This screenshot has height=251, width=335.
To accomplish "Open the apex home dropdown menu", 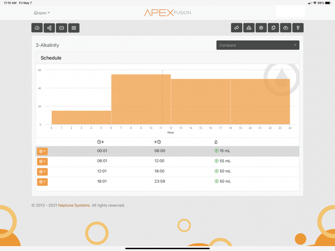I will pyautogui.click(x=42, y=13).
